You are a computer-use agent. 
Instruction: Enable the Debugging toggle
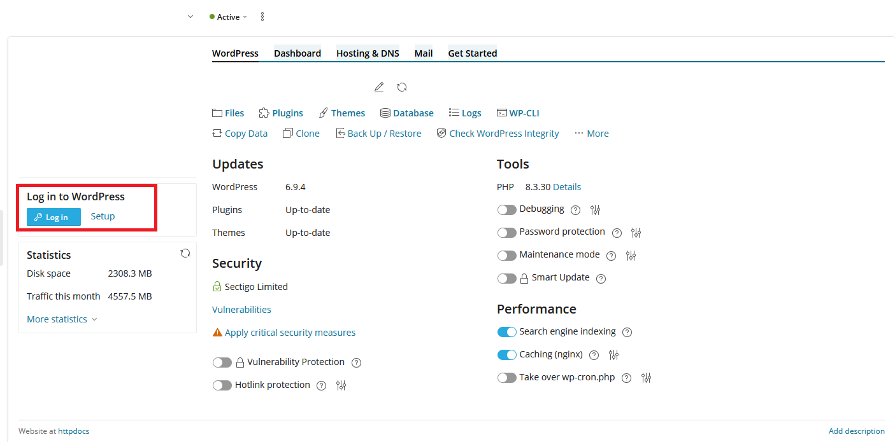pos(506,210)
